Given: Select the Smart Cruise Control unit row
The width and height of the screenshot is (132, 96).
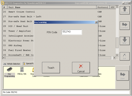Looking at the screenshot, I should (x=59, y=12).
